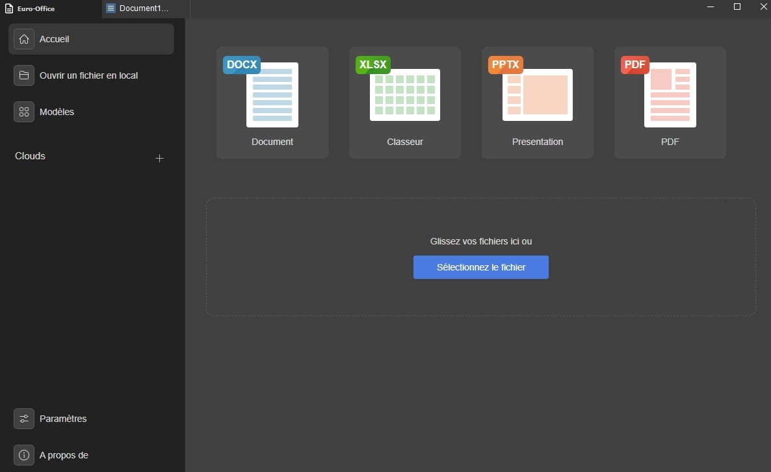Click the Classeur label under XLSX
The width and height of the screenshot is (771, 472).
(404, 142)
